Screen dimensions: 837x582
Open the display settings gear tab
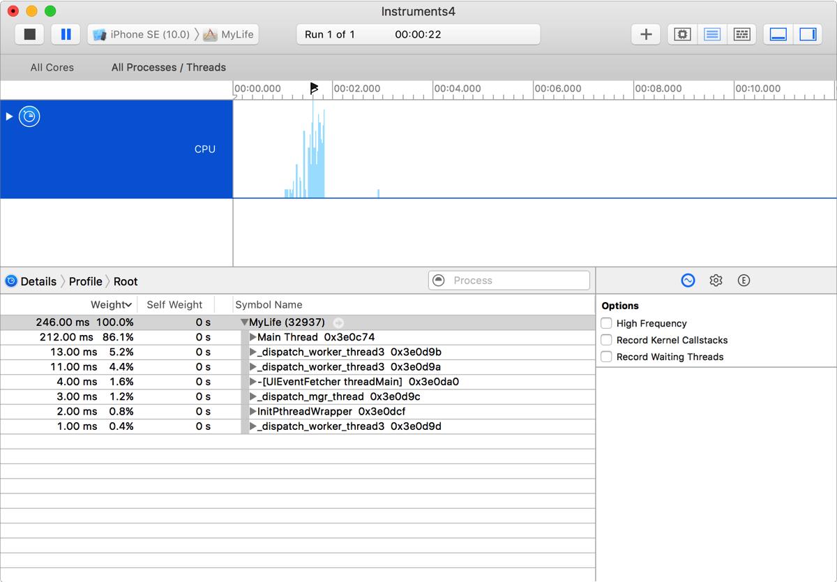[x=716, y=281]
